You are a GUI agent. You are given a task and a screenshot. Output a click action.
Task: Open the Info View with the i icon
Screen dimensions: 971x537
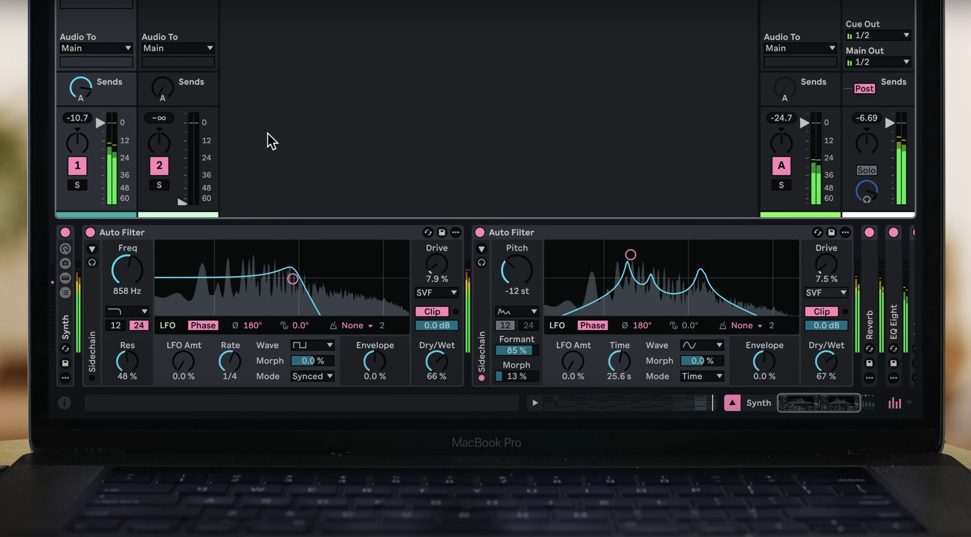(64, 403)
